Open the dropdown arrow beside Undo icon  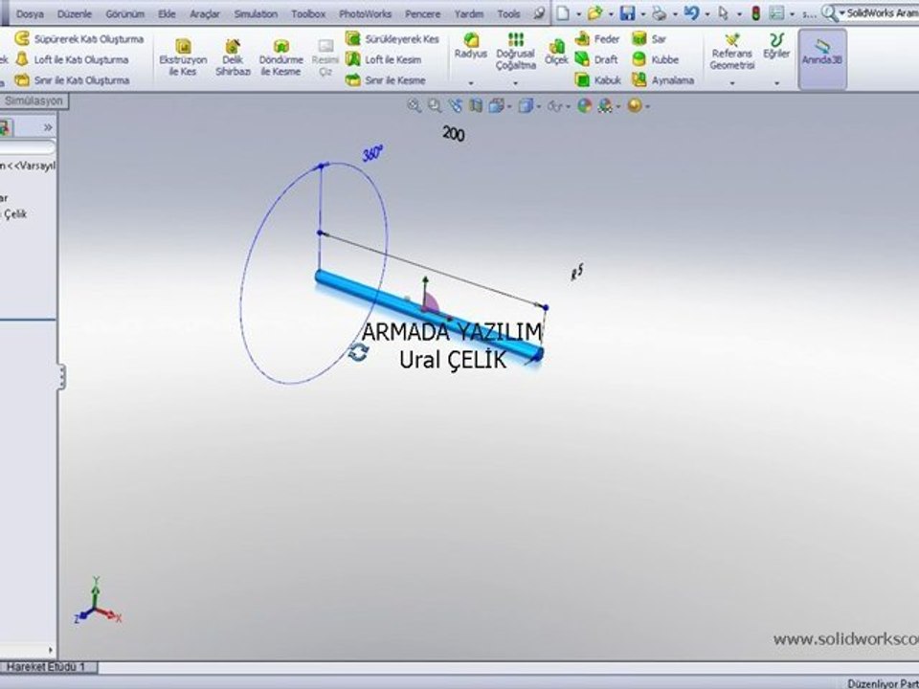pyautogui.click(x=706, y=14)
